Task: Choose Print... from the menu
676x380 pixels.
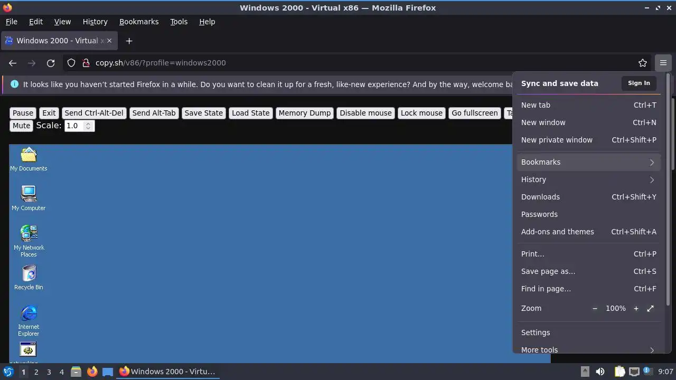Action: [588, 254]
